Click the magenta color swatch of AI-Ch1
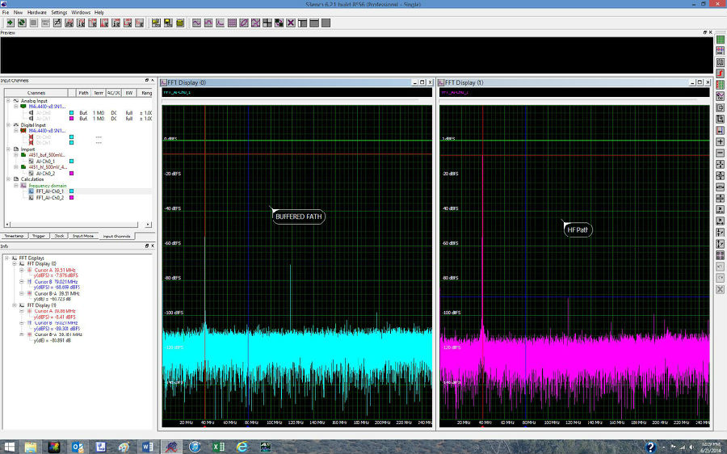This screenshot has width=727, height=454. click(x=71, y=119)
